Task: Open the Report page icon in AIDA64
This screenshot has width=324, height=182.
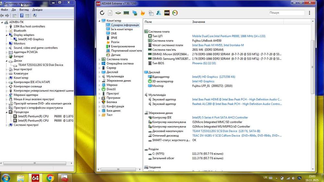Action: (110, 13)
